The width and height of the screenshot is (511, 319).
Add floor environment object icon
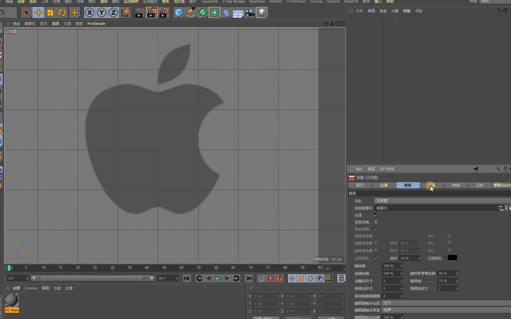tap(238, 13)
